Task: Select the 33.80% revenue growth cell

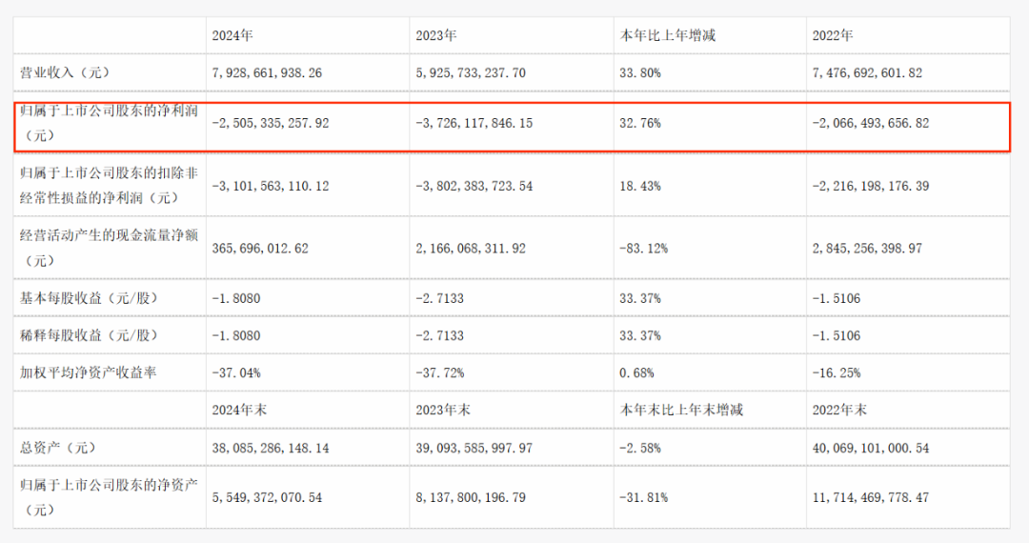Action: (638, 72)
